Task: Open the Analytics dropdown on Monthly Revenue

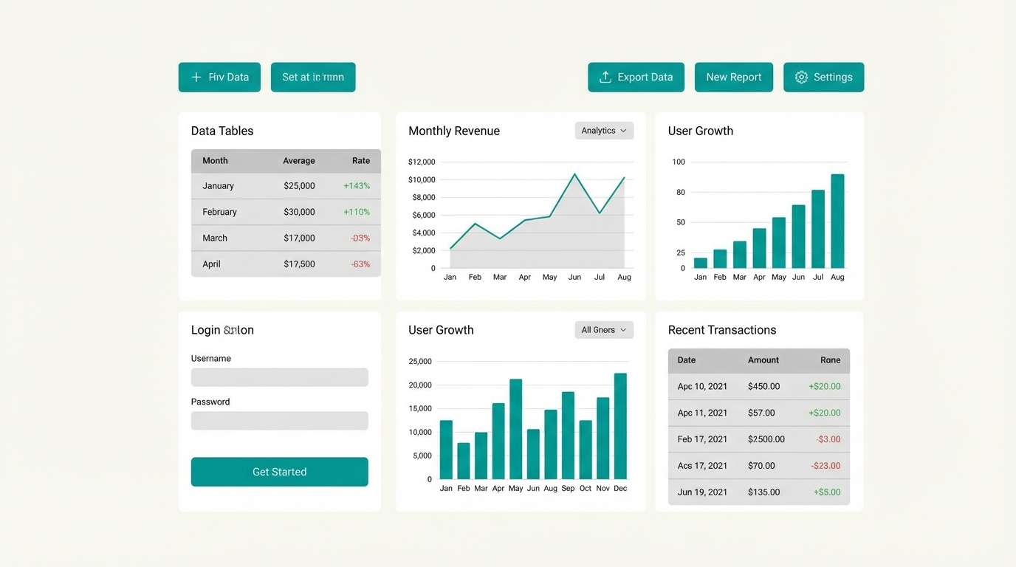Action: pos(604,130)
